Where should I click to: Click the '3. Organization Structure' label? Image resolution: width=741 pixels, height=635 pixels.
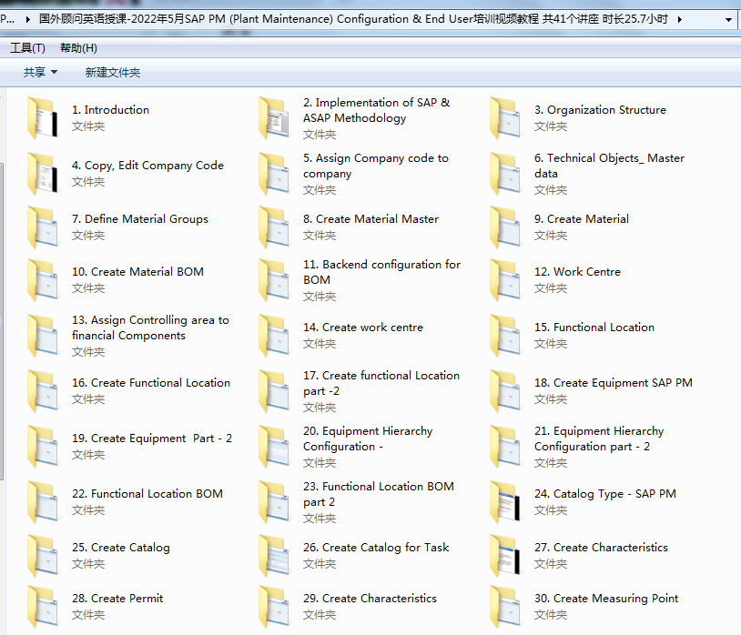pyautogui.click(x=600, y=109)
